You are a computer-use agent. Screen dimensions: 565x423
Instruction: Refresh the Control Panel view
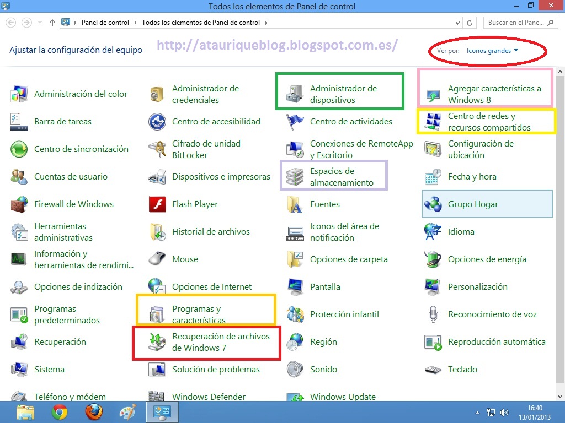[x=470, y=23]
